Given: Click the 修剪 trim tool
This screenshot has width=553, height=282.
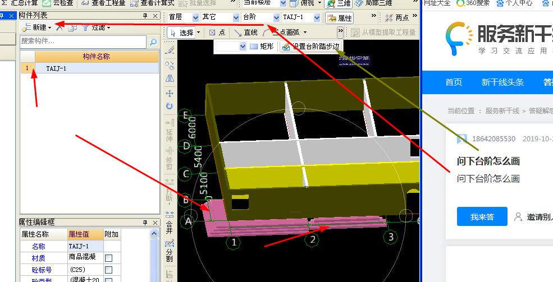Looking at the screenshot, I should click(170, 159).
